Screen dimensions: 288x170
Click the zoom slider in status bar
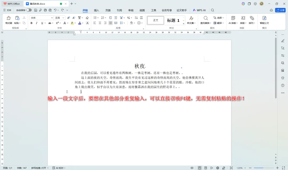[x=264, y=168]
